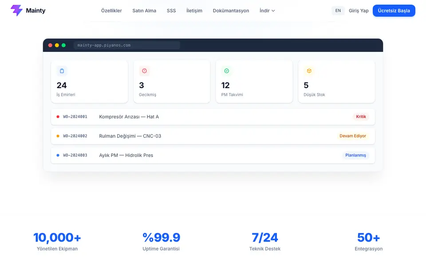Click work order ID WO-2024001
Image resolution: width=426 pixels, height=266 pixels.
pos(75,117)
